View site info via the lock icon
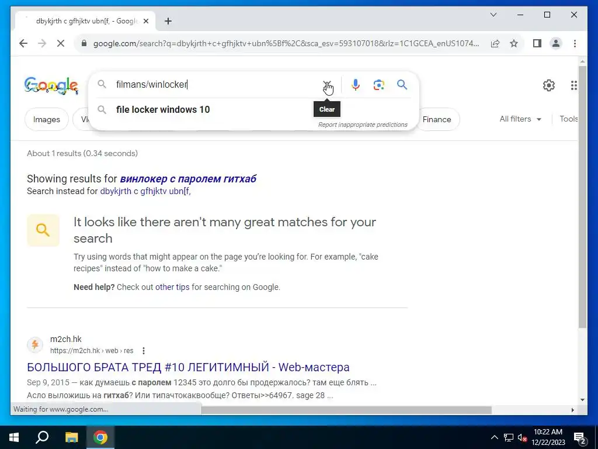598x449 pixels. [84, 43]
